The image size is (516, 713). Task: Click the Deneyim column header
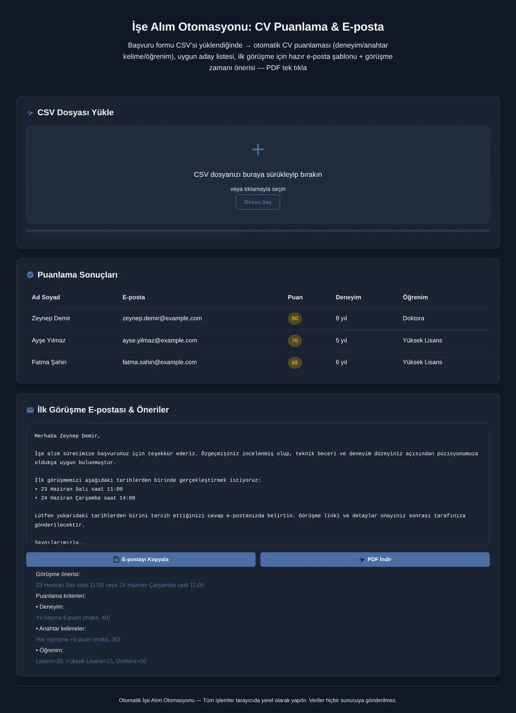(348, 297)
